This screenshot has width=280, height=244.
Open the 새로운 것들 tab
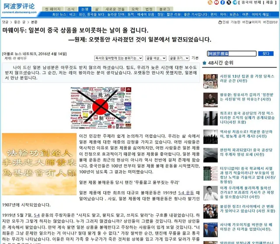click(x=115, y=9)
